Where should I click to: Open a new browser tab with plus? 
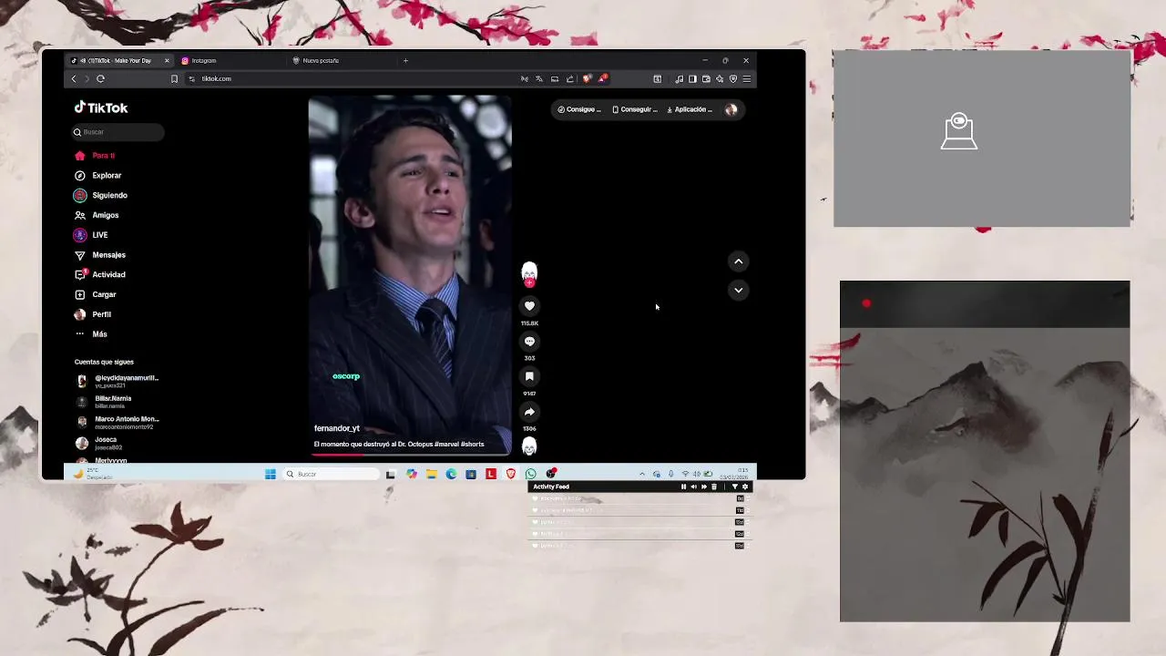(405, 61)
